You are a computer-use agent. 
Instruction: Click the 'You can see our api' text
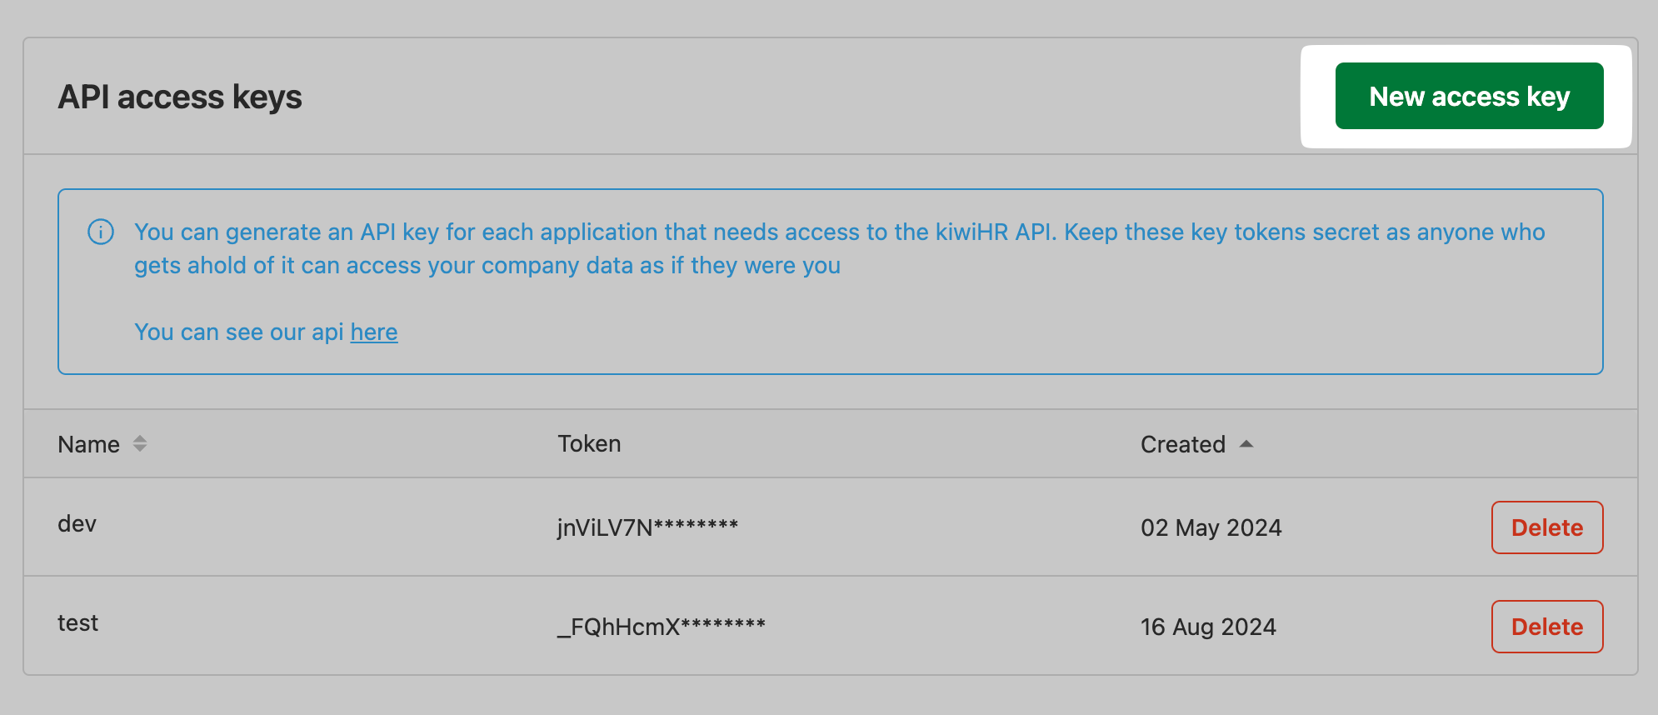click(x=239, y=332)
